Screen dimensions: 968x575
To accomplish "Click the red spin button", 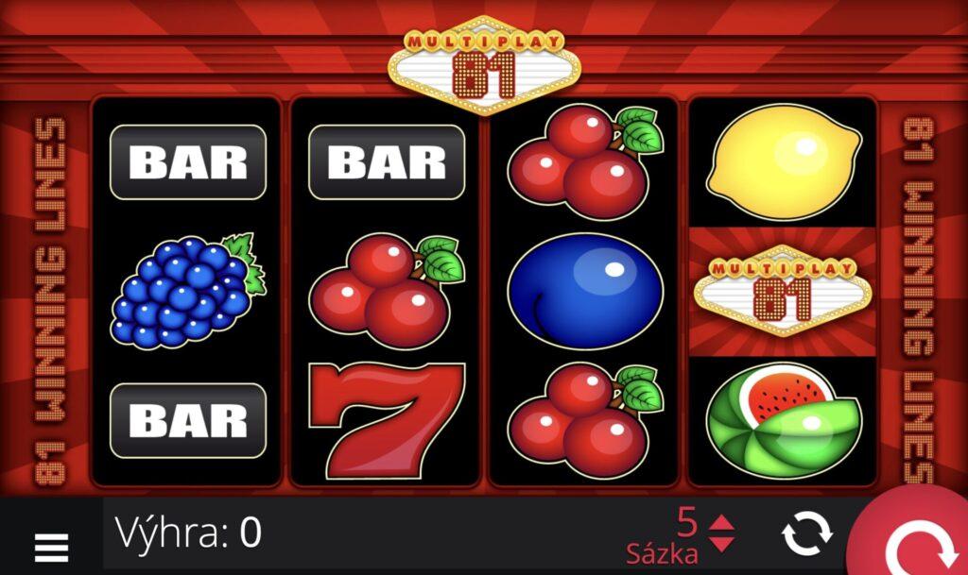I will click(x=914, y=539).
